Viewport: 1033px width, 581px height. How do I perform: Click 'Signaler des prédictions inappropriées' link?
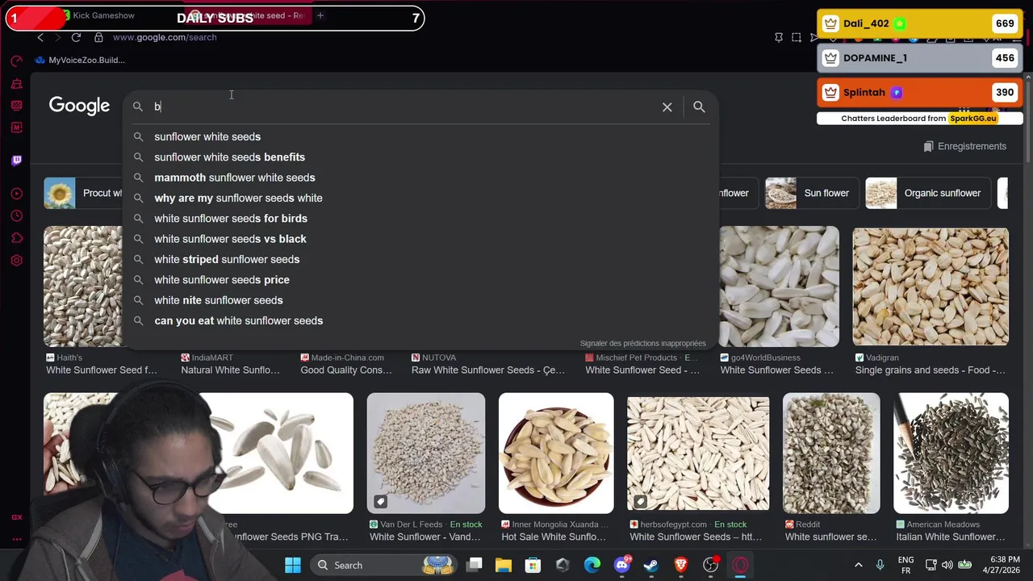point(642,343)
